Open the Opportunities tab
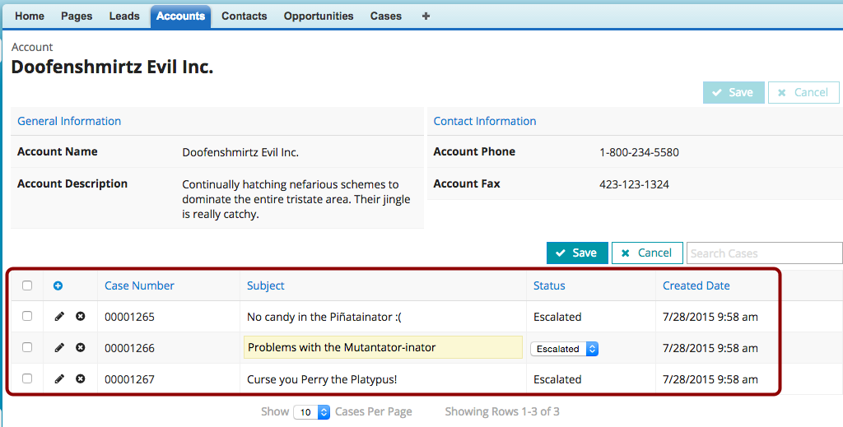 click(x=319, y=16)
